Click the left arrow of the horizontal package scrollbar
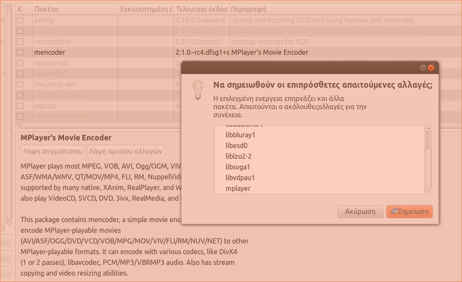This screenshot has width=462, height=282. pos(18,126)
